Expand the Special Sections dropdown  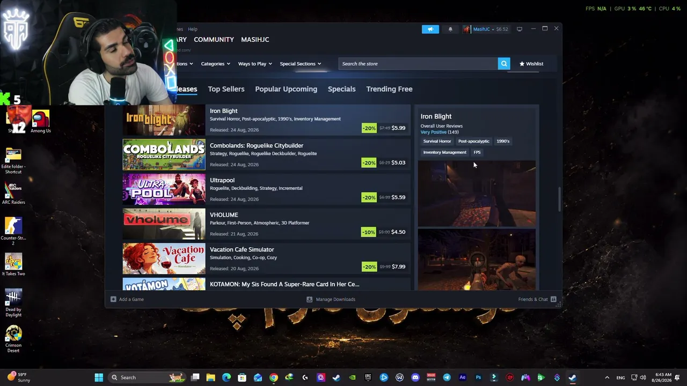click(x=300, y=64)
